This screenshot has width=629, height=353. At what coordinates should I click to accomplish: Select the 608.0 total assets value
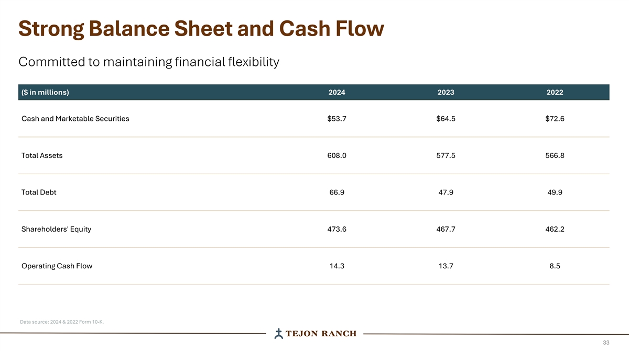(337, 155)
